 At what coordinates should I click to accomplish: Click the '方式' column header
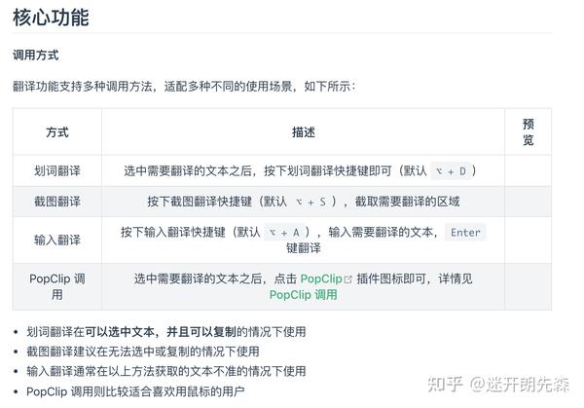pyautogui.click(x=57, y=132)
